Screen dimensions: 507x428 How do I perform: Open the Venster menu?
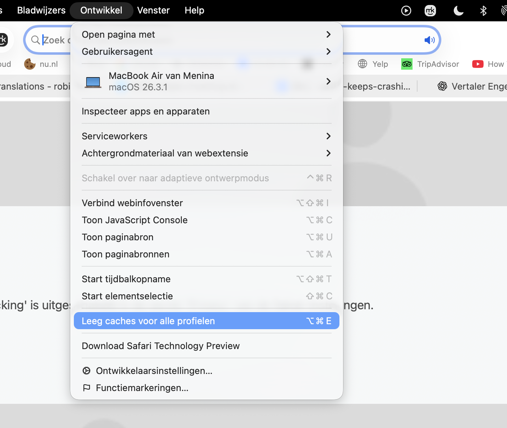[153, 10]
